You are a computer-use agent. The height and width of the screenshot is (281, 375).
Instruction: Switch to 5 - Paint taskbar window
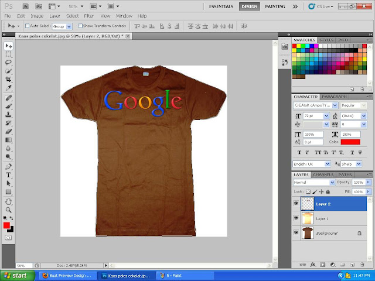[185, 276]
